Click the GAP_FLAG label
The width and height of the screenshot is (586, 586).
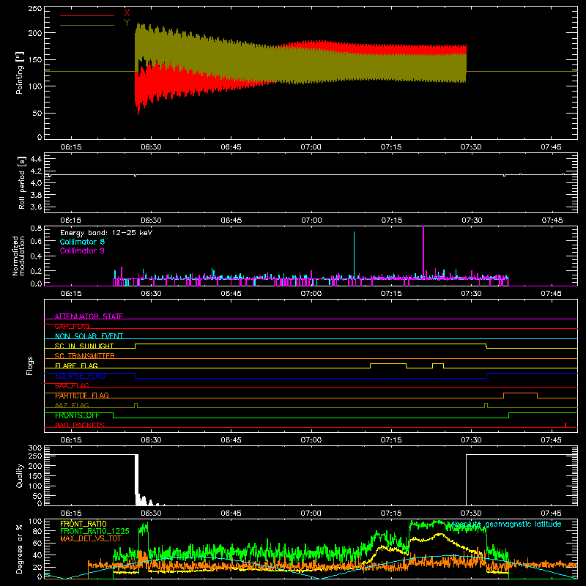click(72, 326)
